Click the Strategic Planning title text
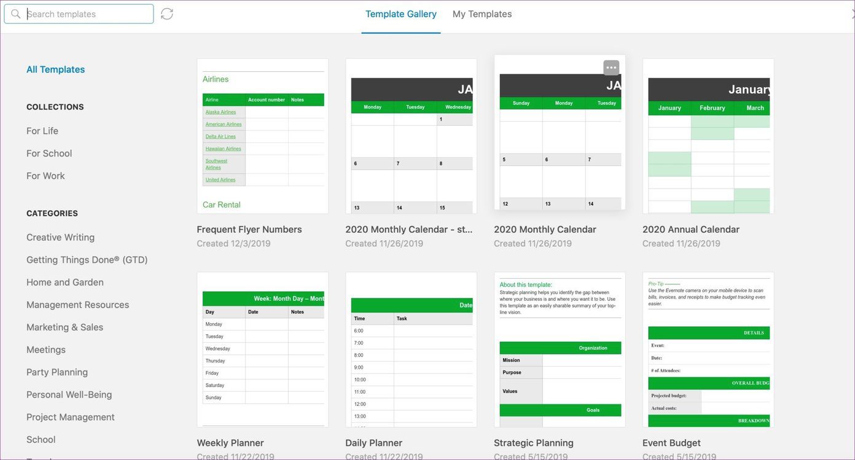 (534, 443)
